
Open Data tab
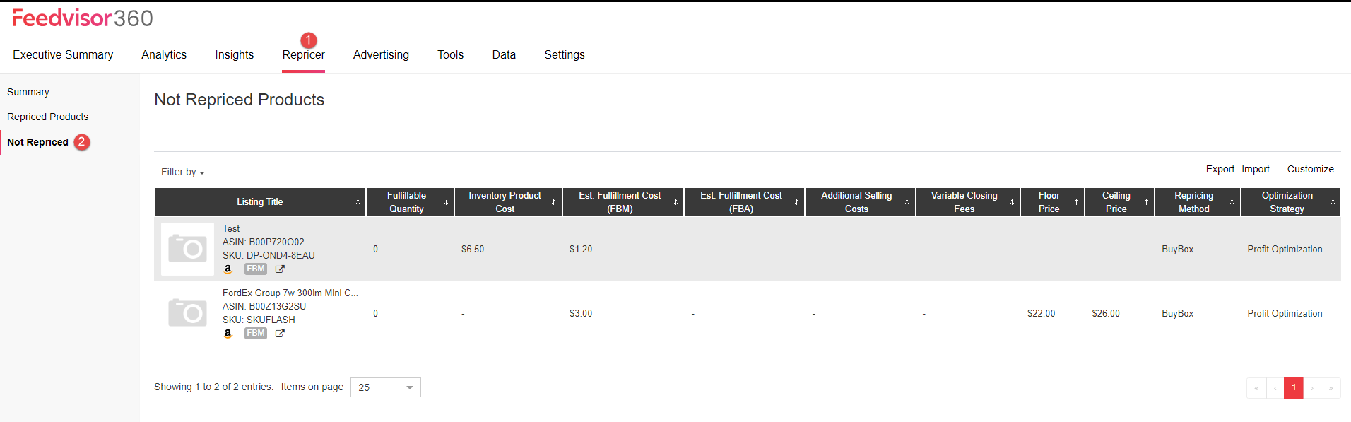pos(504,55)
